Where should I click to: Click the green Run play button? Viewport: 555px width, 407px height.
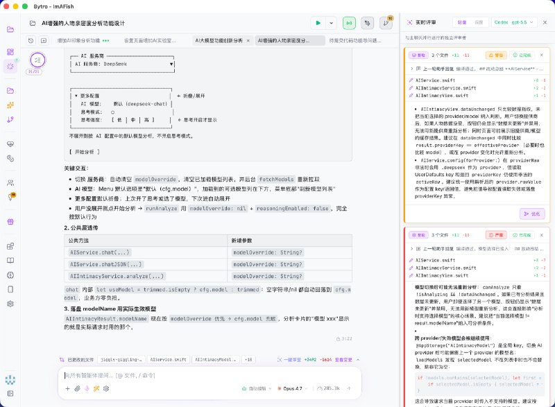tap(318, 23)
